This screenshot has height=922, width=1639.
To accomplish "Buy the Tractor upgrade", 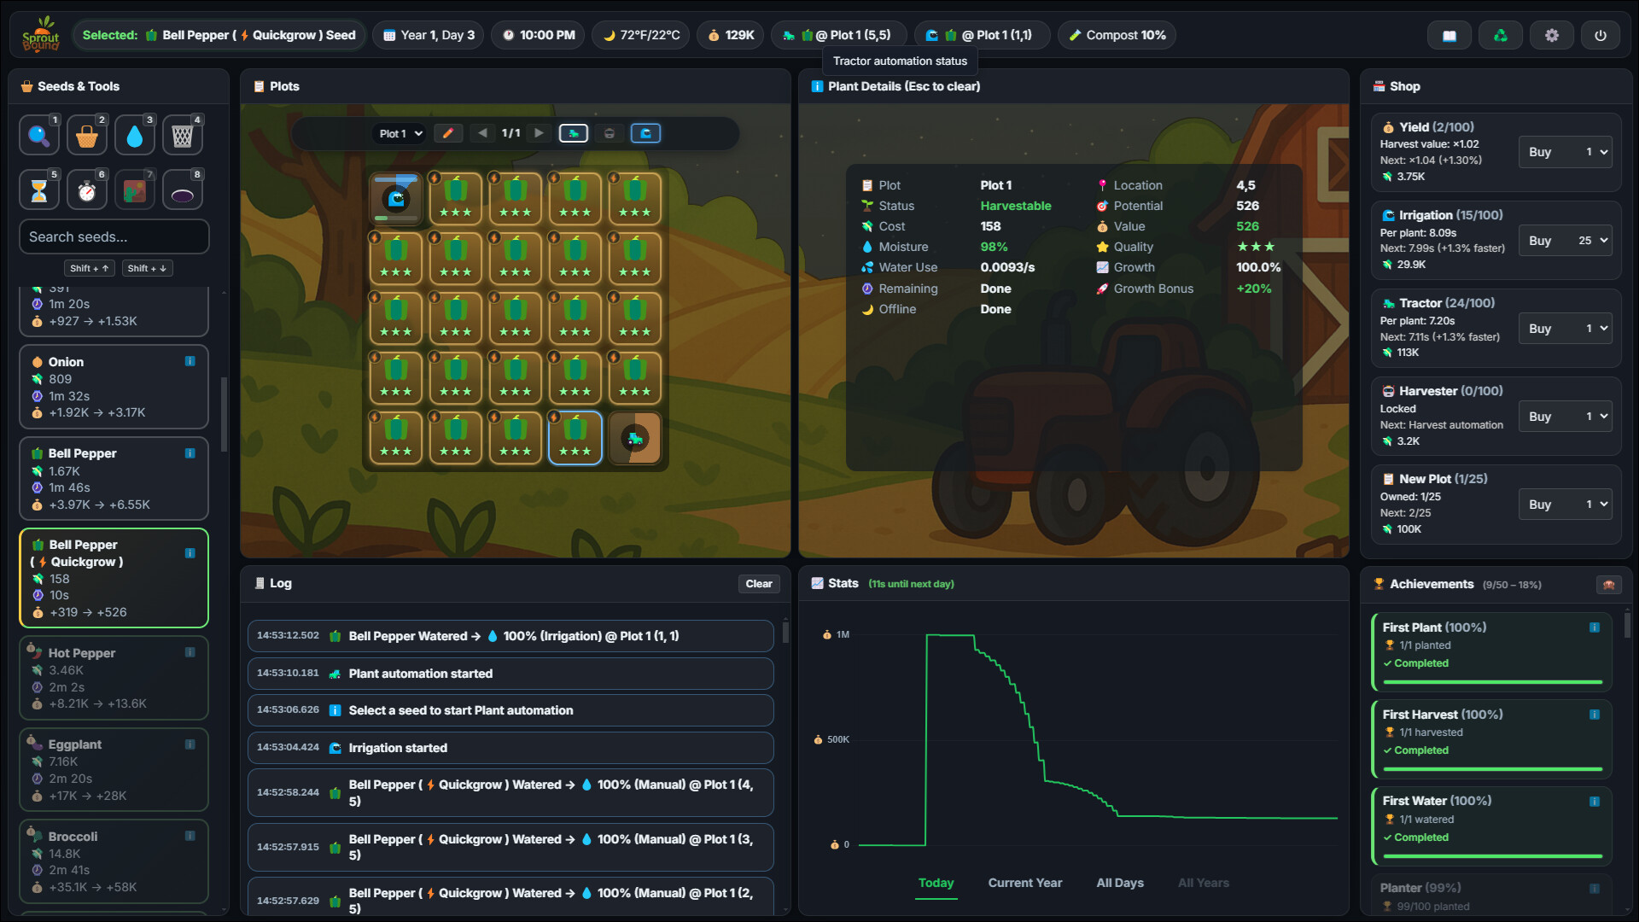I will (1540, 329).
